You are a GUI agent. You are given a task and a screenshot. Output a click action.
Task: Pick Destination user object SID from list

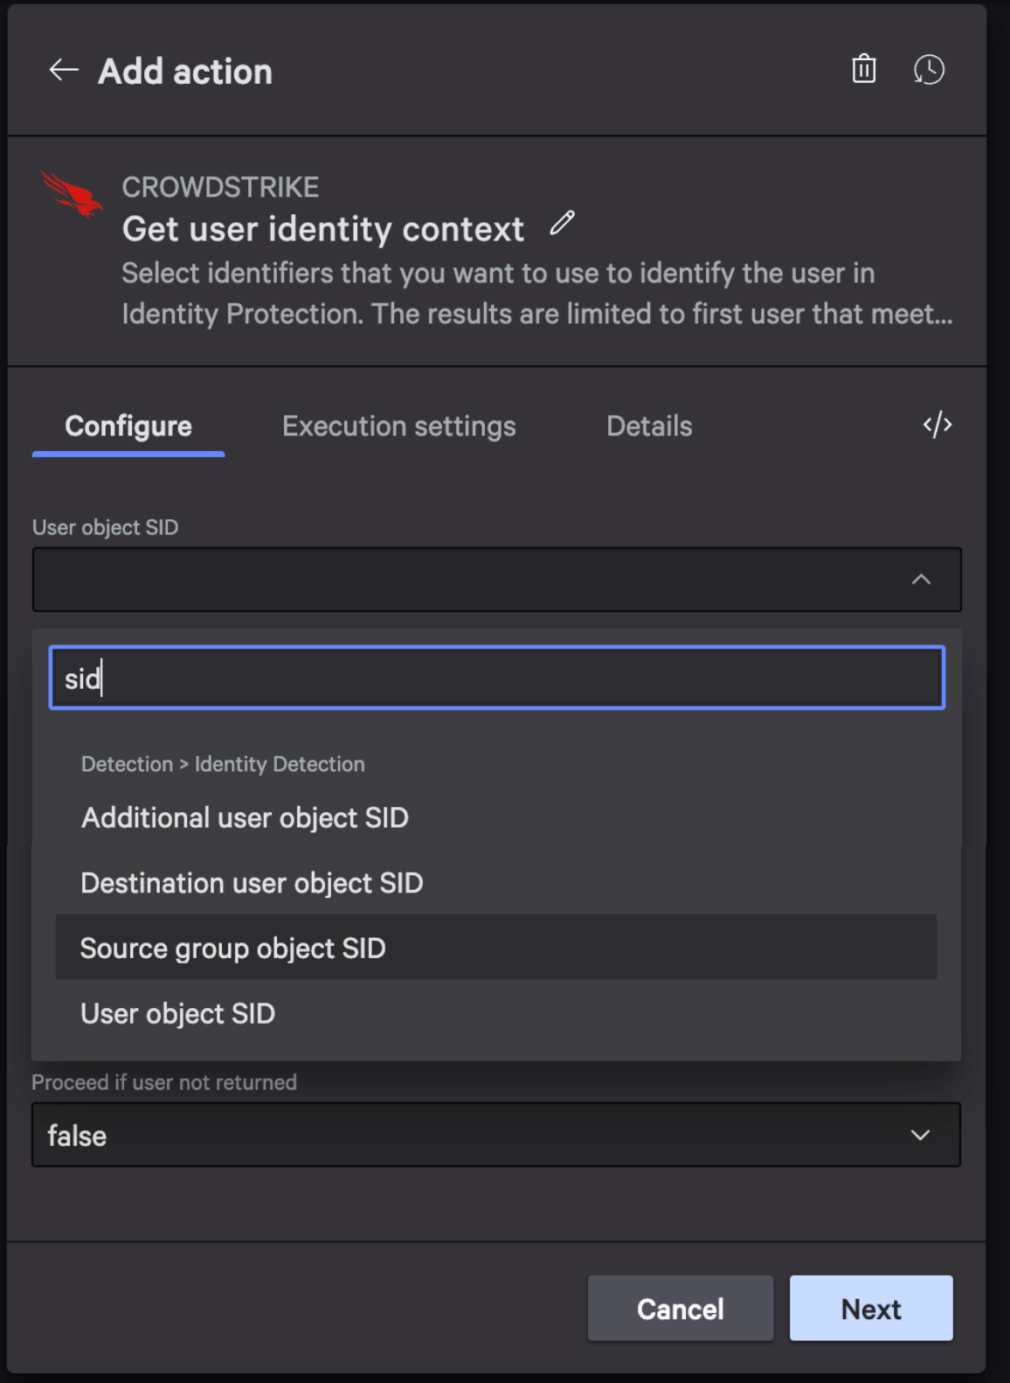coord(252,883)
